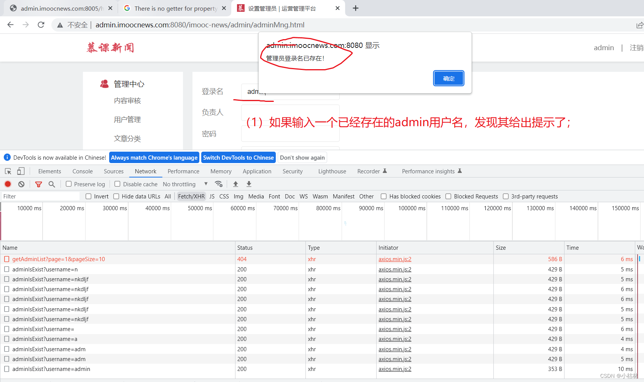Switch to the Console panel
This screenshot has height=382, width=644.
(x=82, y=171)
